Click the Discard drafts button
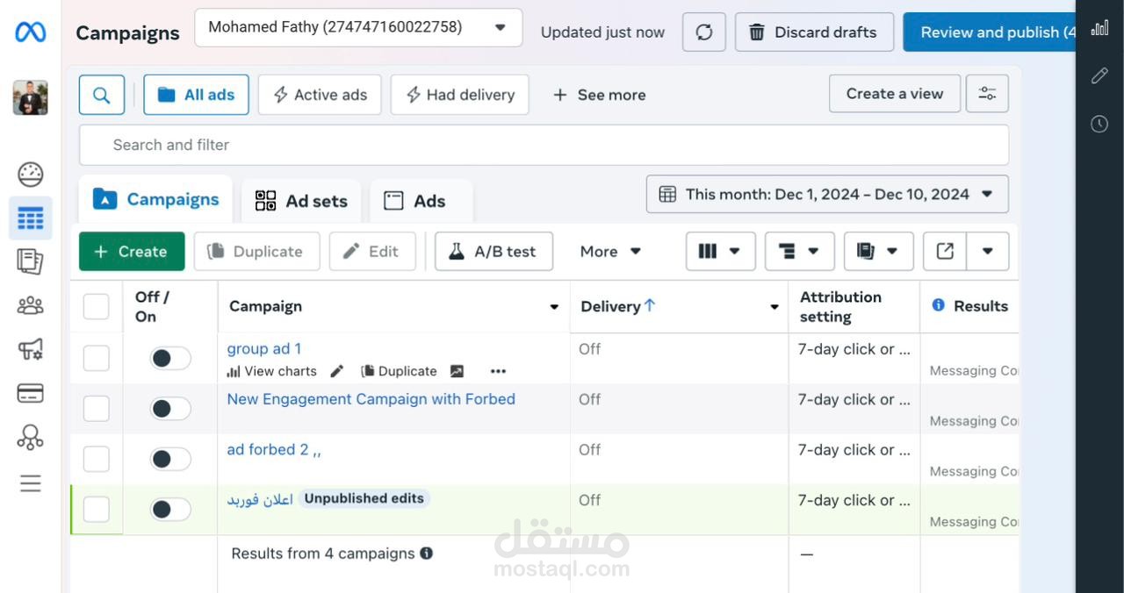1124x593 pixels. coord(814,32)
